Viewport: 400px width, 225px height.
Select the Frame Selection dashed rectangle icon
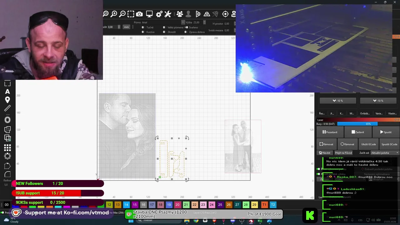131,14
